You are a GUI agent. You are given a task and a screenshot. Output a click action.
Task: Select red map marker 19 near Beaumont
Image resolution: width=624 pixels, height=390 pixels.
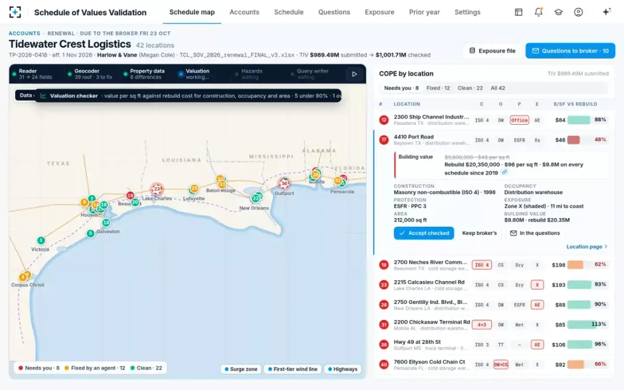(x=131, y=196)
